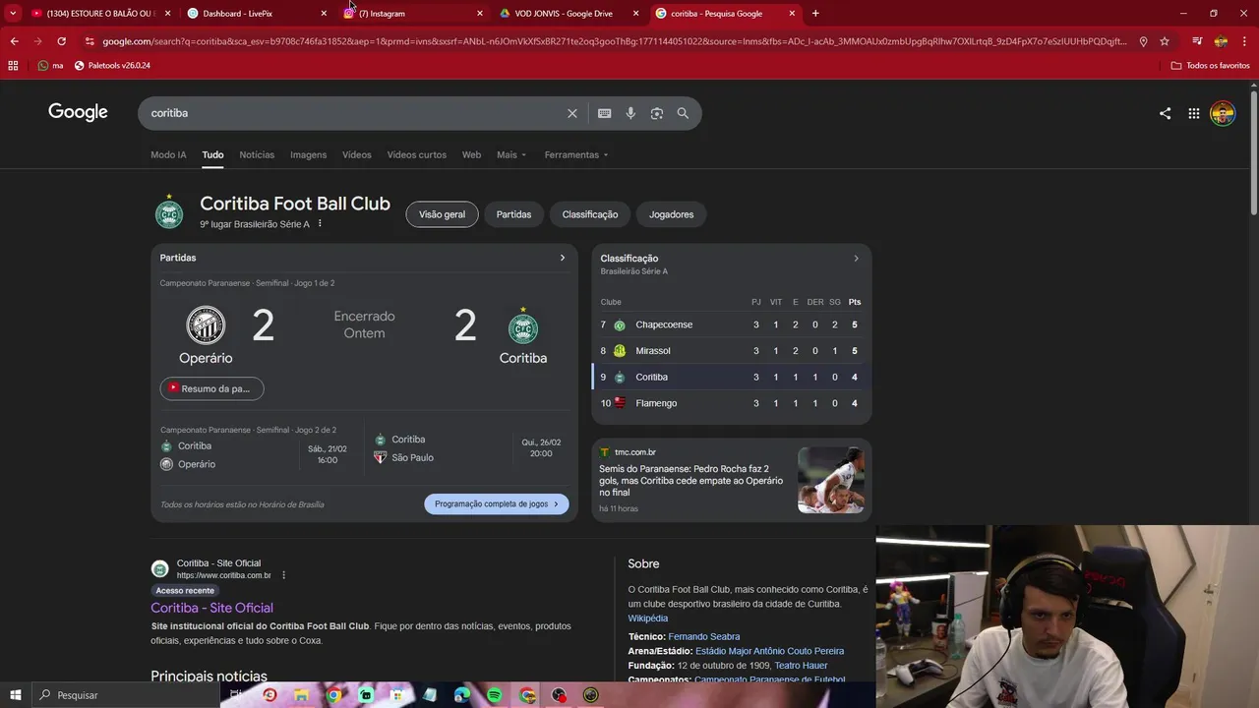This screenshot has height=708, width=1259.
Task: Play the 'Resumo da pa...' match highlights
Action: (x=211, y=388)
